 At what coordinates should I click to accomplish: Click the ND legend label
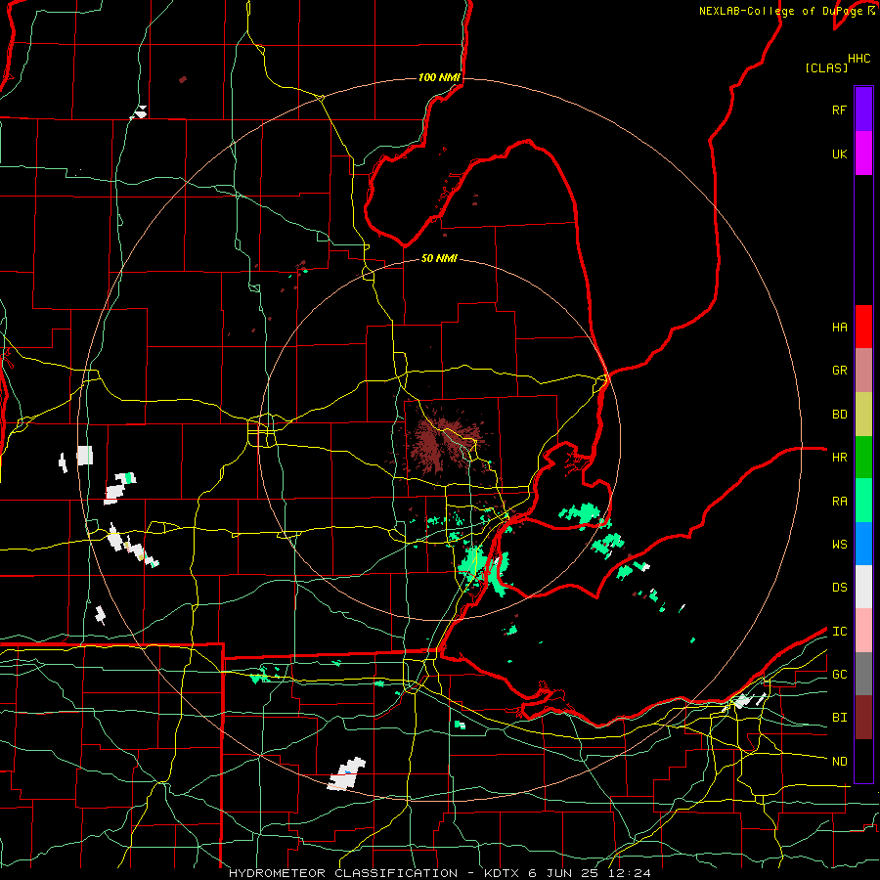point(840,761)
